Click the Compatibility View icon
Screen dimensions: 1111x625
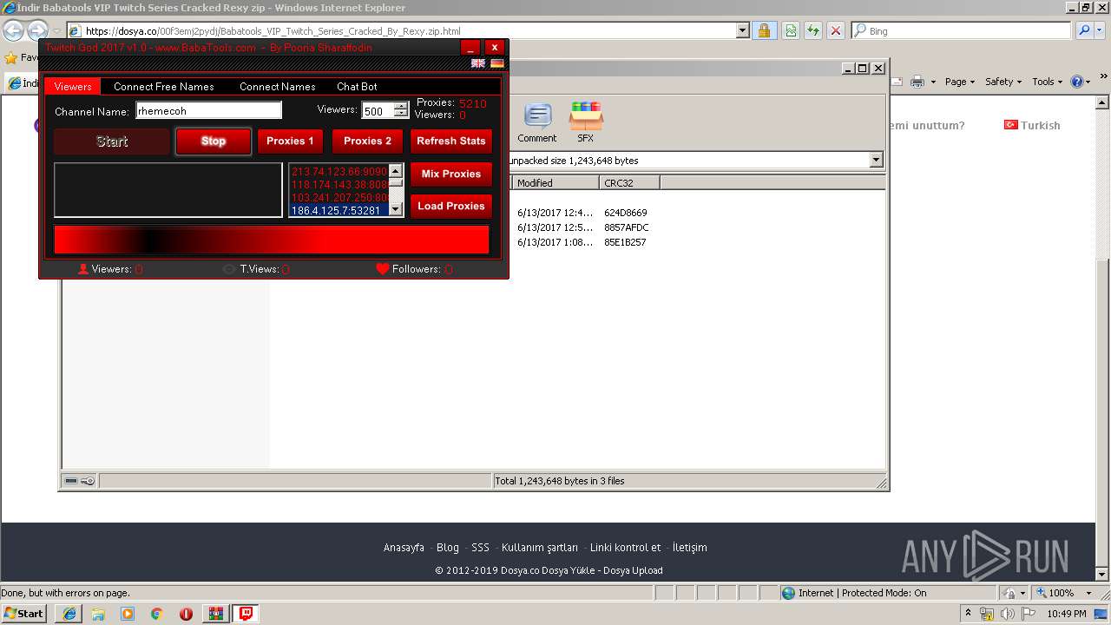click(x=791, y=30)
